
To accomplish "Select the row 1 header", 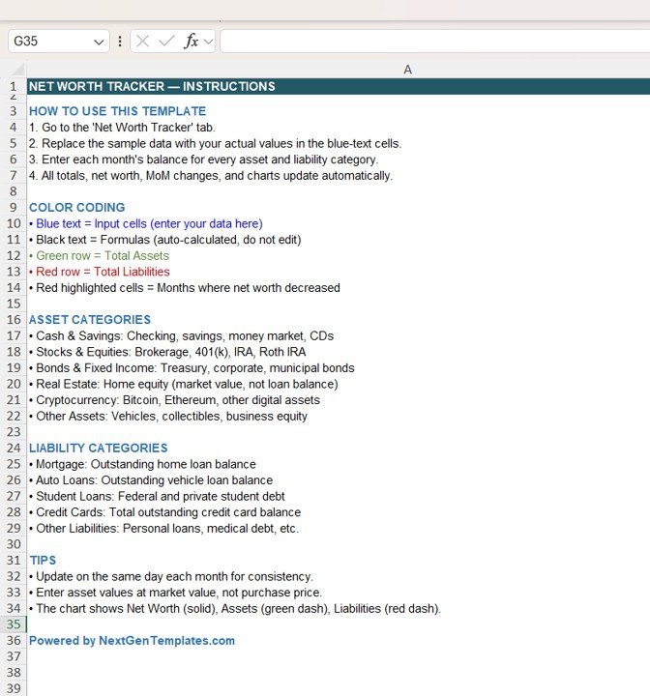I will (x=14, y=86).
